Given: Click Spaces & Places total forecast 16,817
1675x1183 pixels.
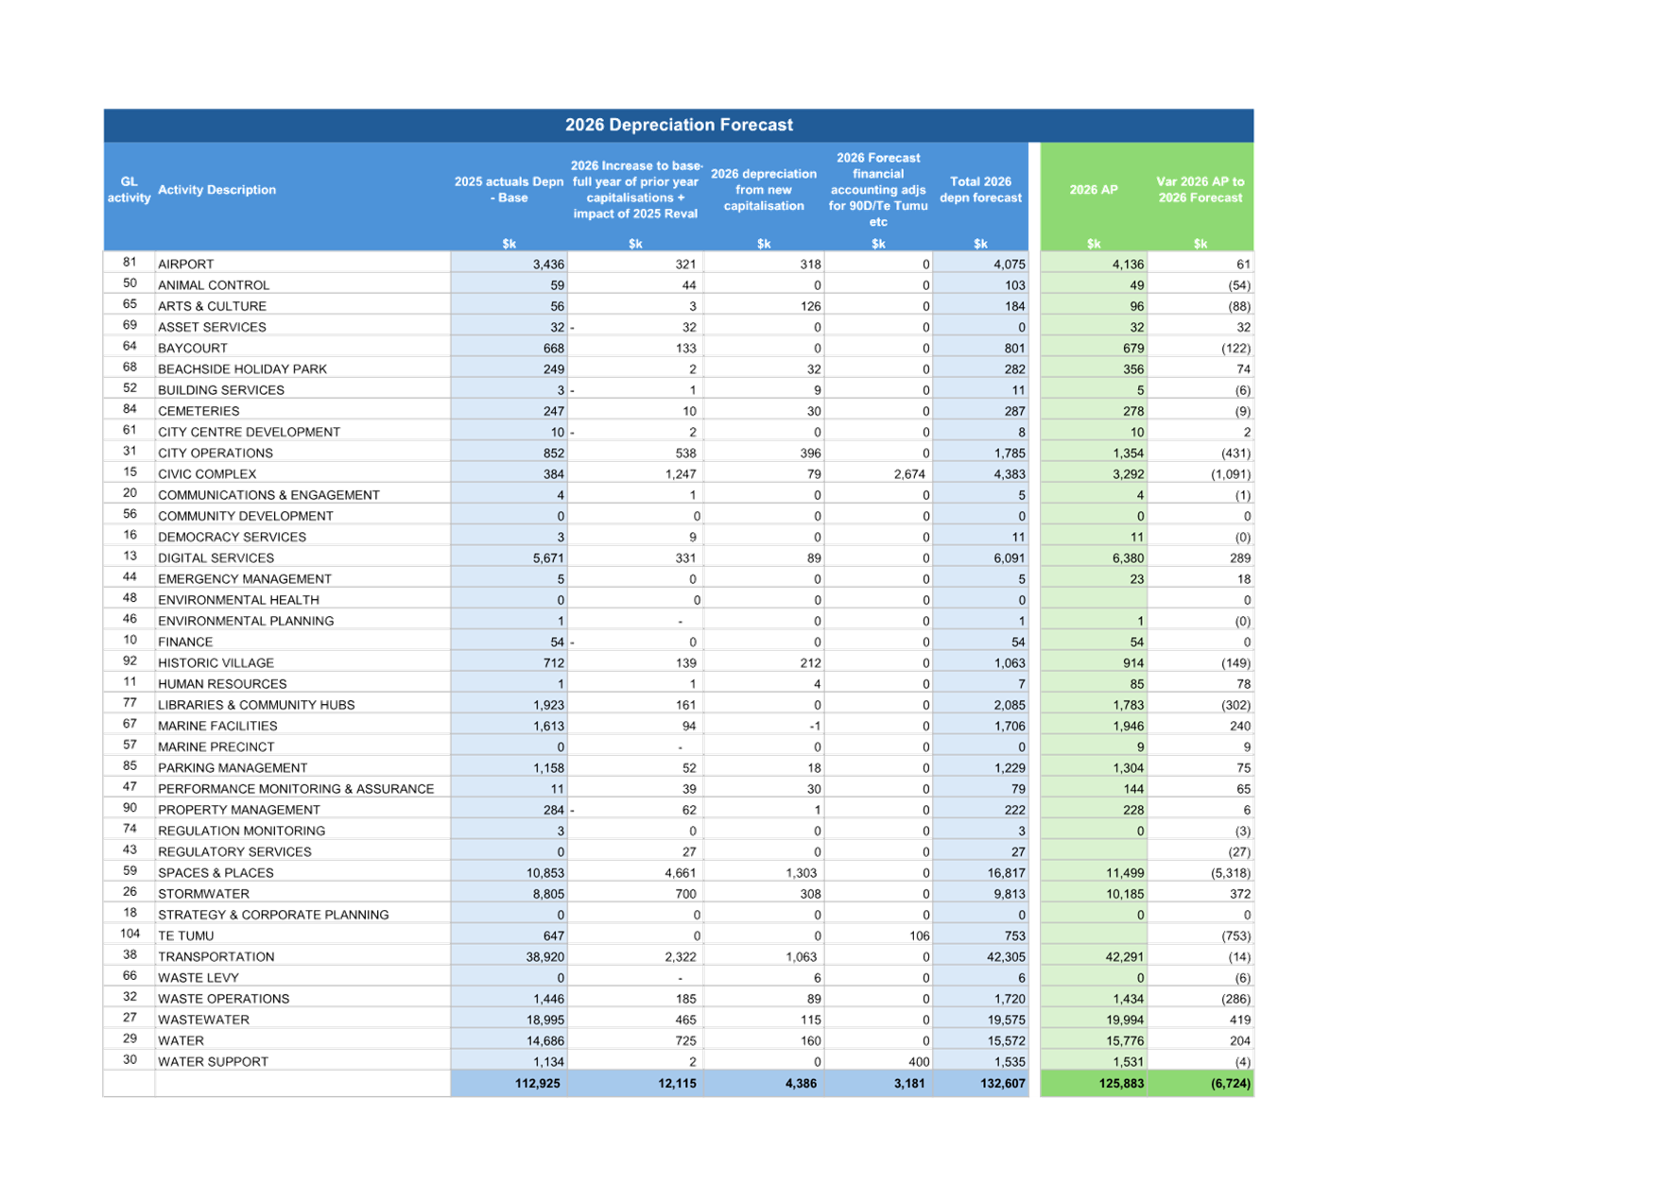Looking at the screenshot, I should (1006, 873).
